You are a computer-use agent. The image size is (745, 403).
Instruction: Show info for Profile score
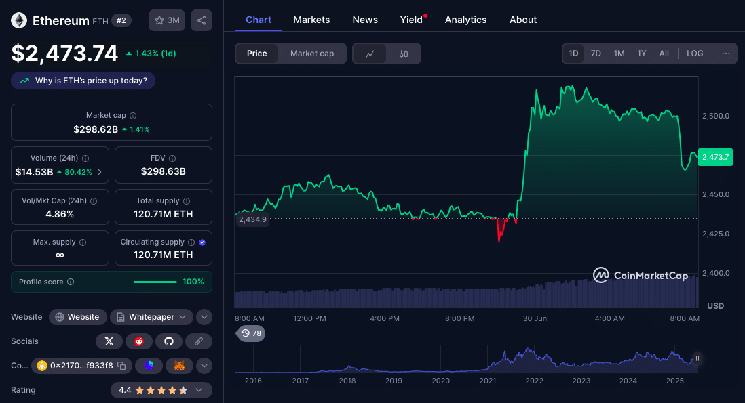71,282
